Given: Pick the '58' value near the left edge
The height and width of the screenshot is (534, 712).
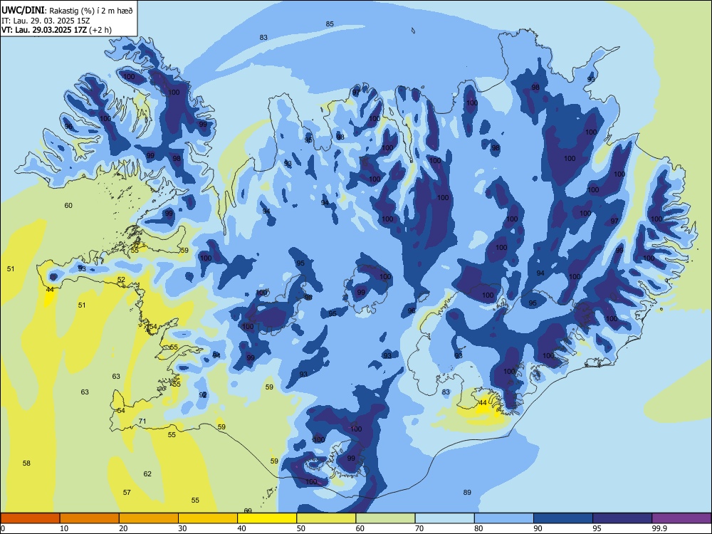Looking at the screenshot, I should tap(26, 464).
